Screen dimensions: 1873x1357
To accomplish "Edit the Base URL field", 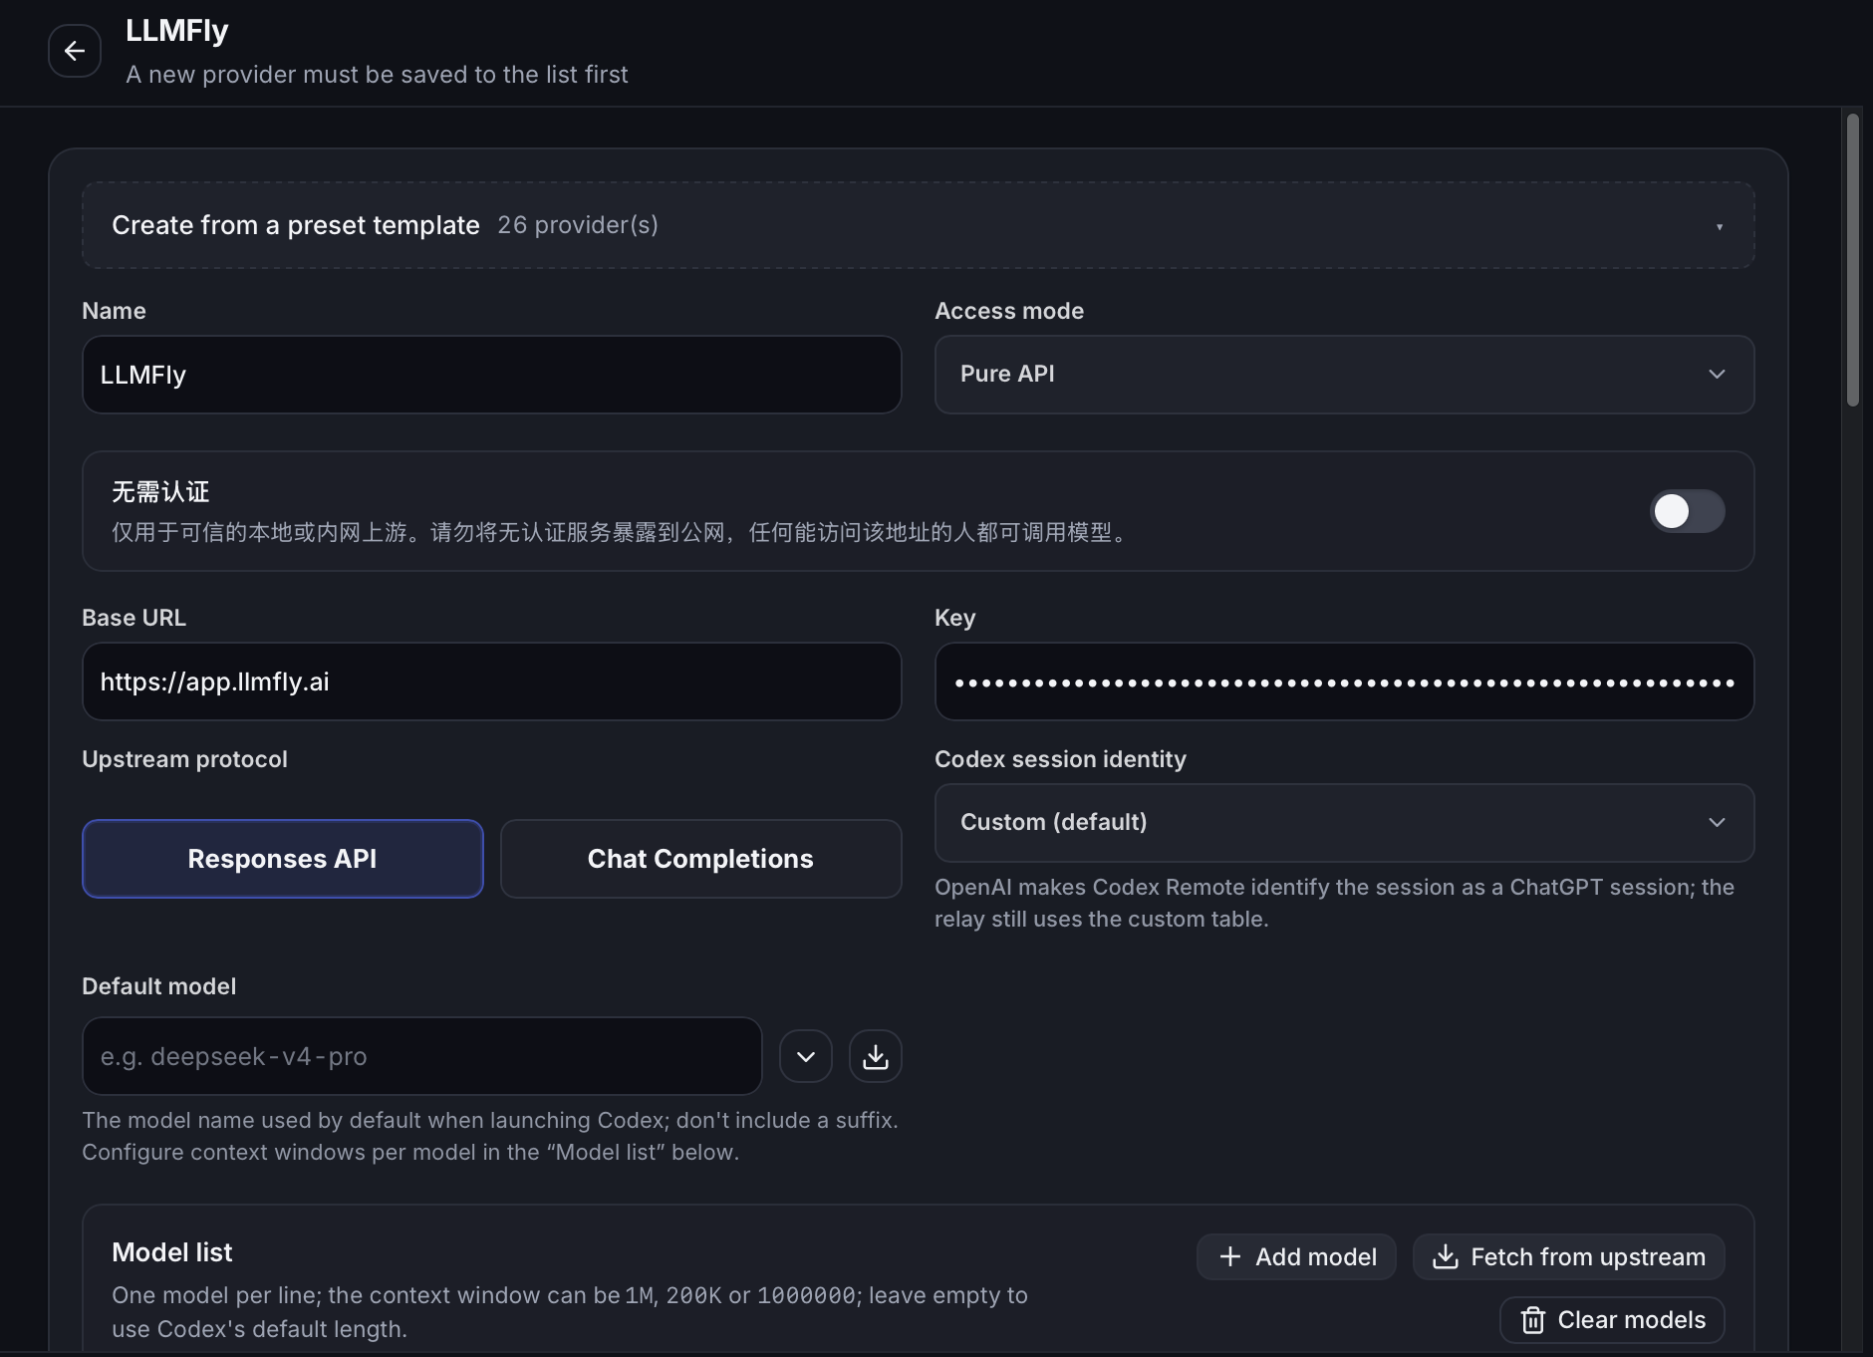I will 491,681.
